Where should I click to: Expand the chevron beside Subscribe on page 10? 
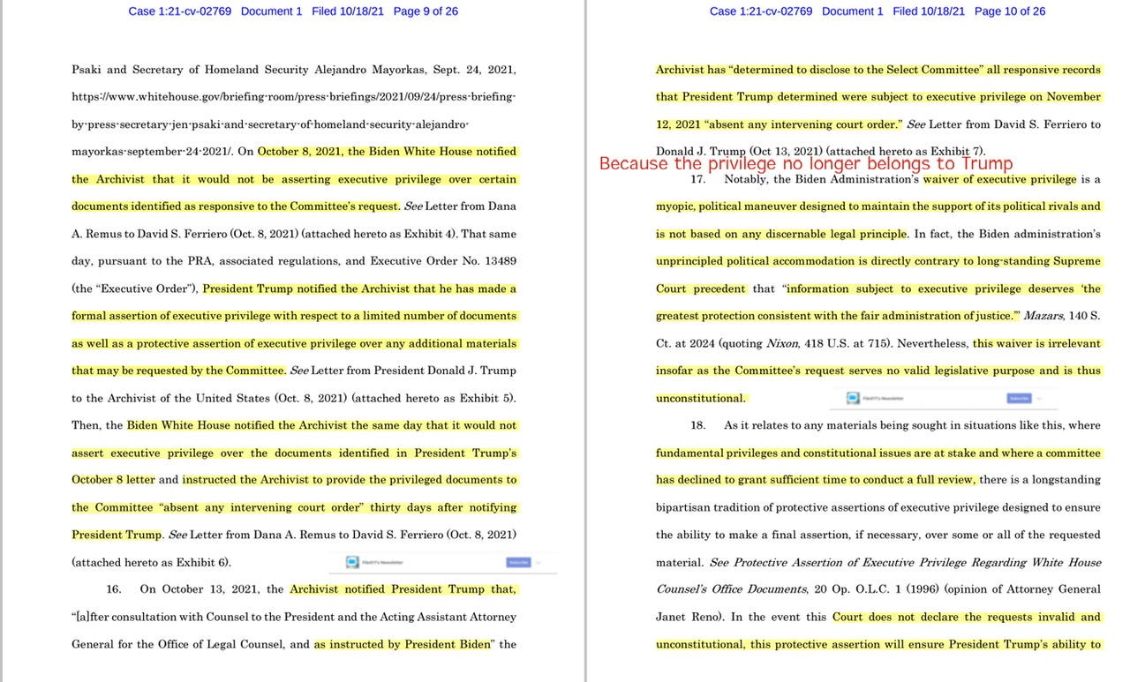[x=1039, y=398]
